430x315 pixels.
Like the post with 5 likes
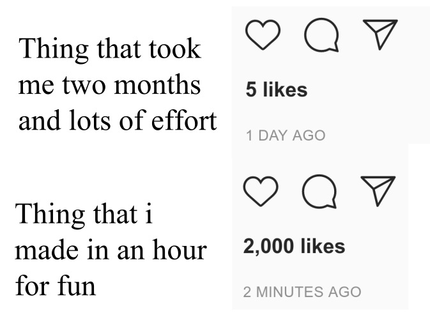coord(263,35)
